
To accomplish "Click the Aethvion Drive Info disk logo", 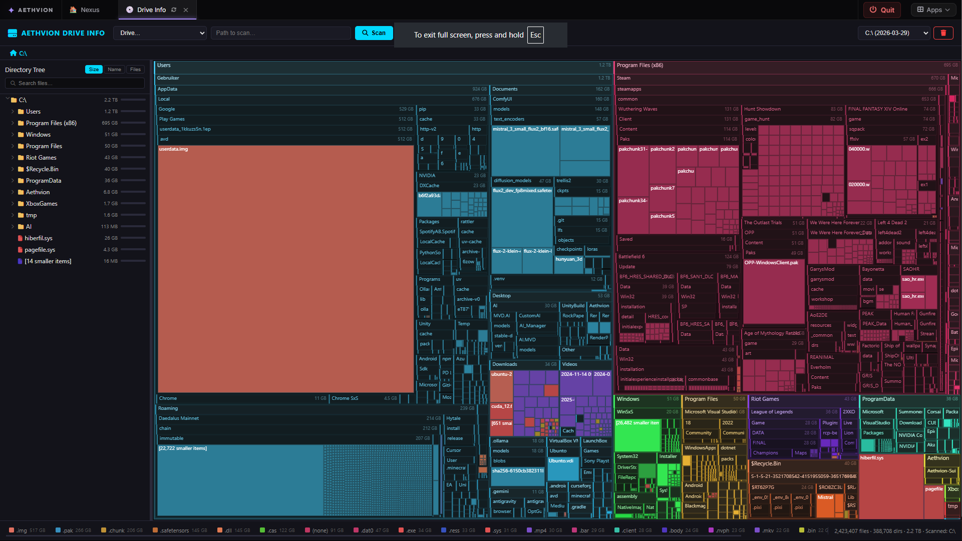I will [13, 33].
